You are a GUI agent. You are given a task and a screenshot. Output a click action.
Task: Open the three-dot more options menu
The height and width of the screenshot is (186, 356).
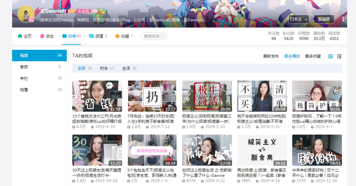(x=343, y=19)
